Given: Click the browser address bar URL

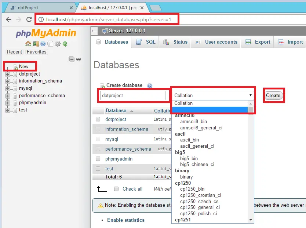Looking at the screenshot, I should point(109,19).
